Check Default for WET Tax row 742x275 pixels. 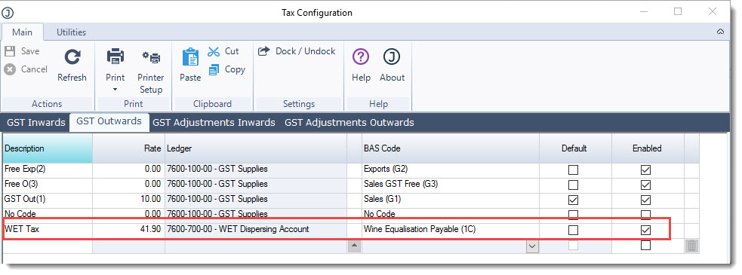point(573,230)
